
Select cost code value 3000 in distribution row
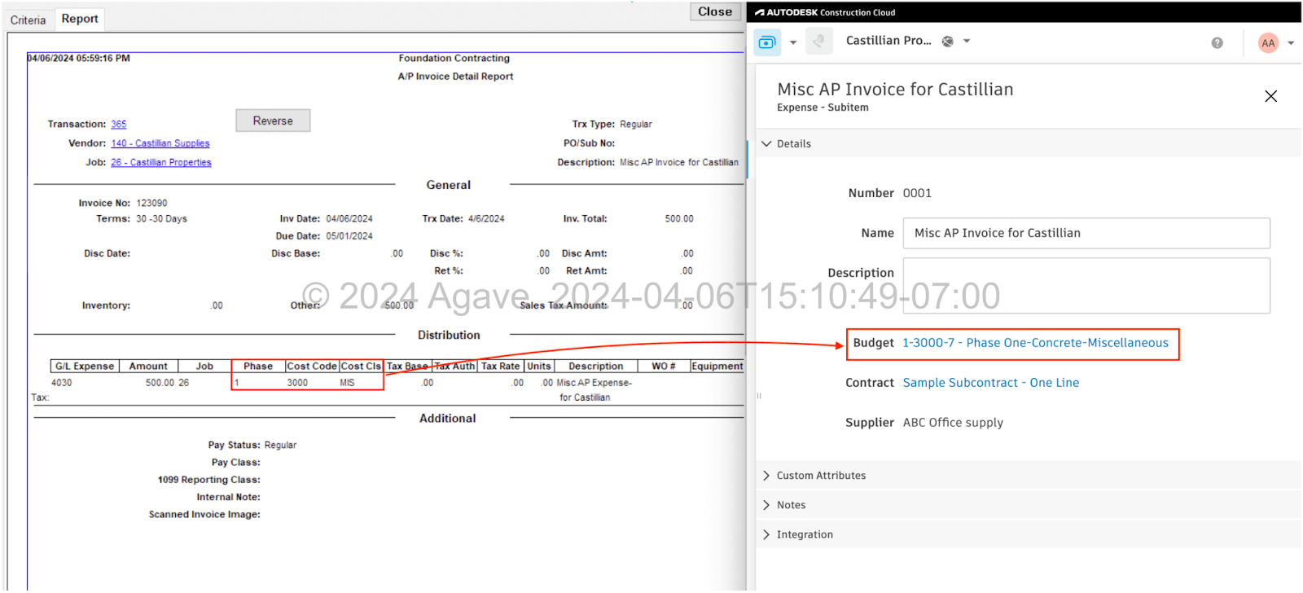click(x=297, y=383)
